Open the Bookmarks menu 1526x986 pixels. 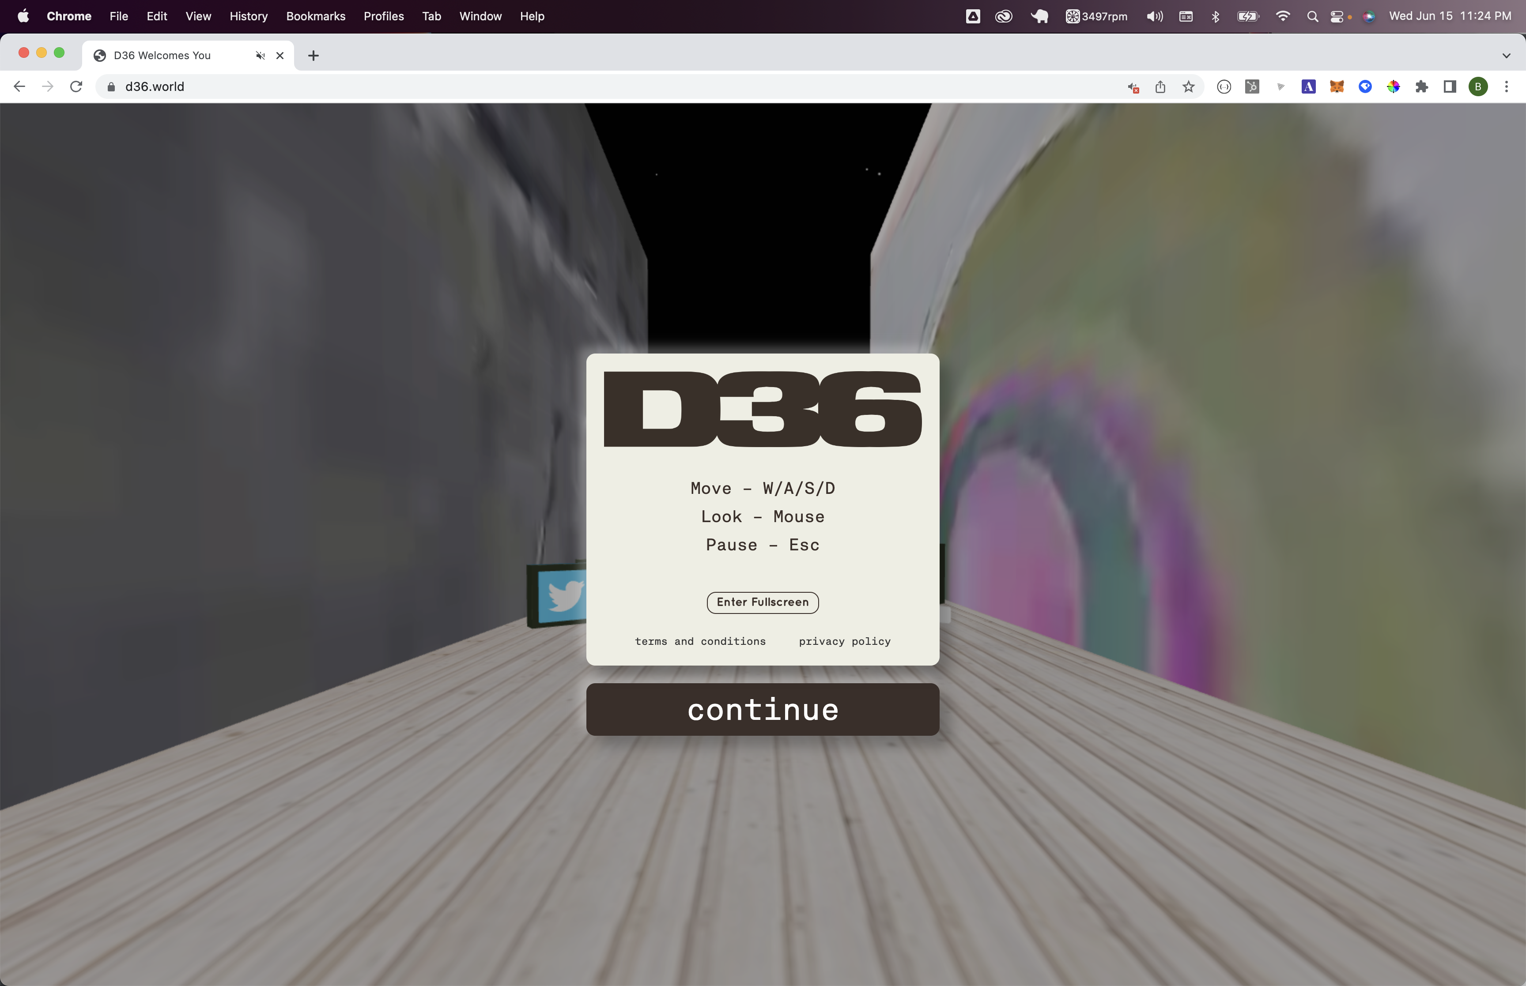pyautogui.click(x=315, y=17)
